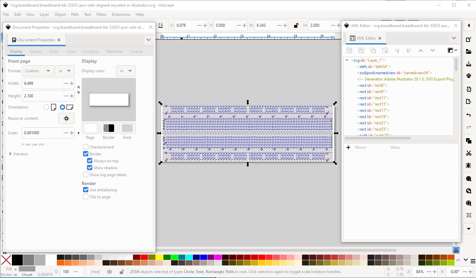Pick the black swatch in palette

click(x=17, y=260)
